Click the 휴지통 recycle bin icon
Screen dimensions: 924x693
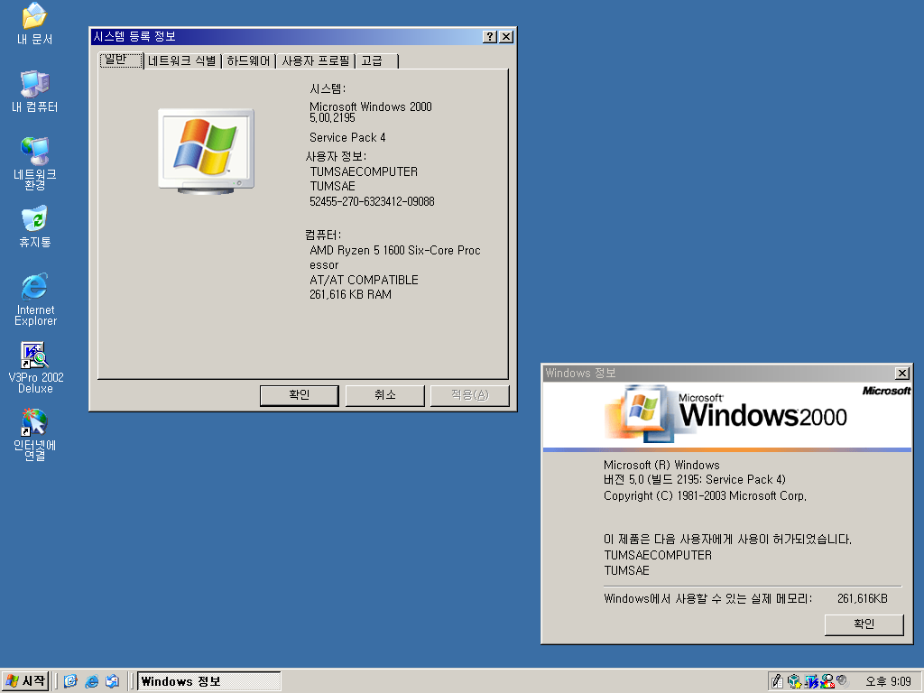click(35, 226)
